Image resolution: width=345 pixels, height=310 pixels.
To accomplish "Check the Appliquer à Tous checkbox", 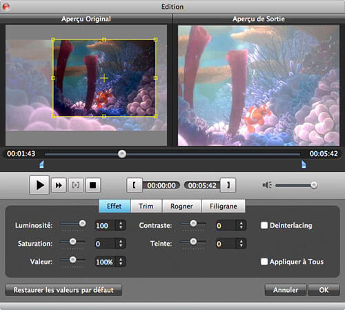I will pyautogui.click(x=264, y=262).
